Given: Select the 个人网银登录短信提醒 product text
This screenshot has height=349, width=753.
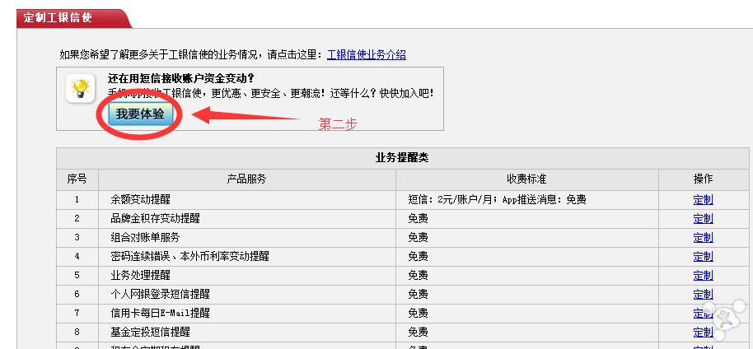Looking at the screenshot, I should point(160,295).
